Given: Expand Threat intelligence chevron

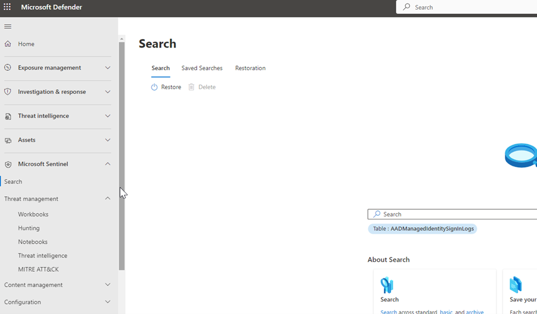Looking at the screenshot, I should (107, 116).
